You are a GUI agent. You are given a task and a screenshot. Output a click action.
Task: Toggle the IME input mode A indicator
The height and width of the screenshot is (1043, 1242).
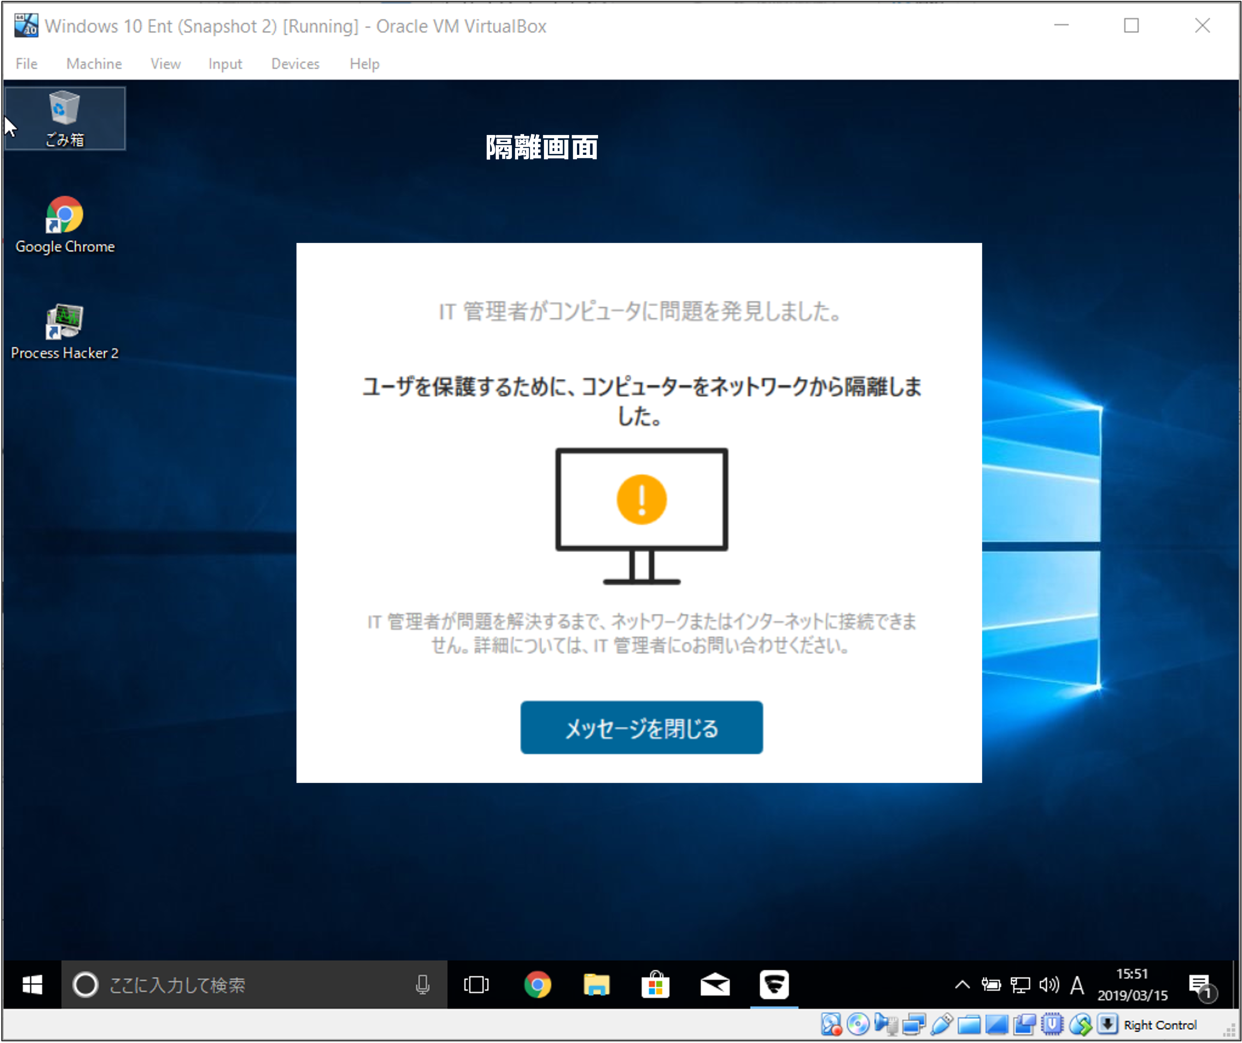[1077, 985]
